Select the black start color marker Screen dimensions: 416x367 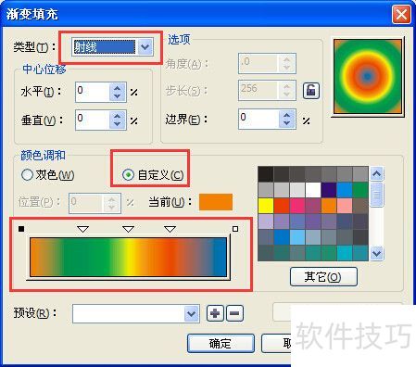pos(21,229)
